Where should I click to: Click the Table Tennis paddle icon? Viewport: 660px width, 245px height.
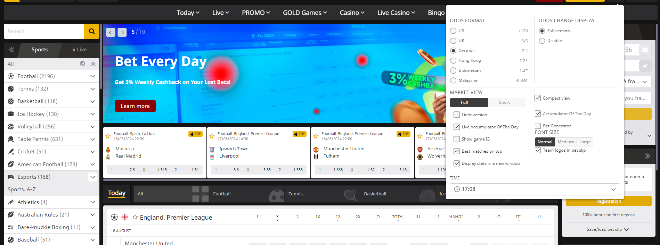coord(11,139)
